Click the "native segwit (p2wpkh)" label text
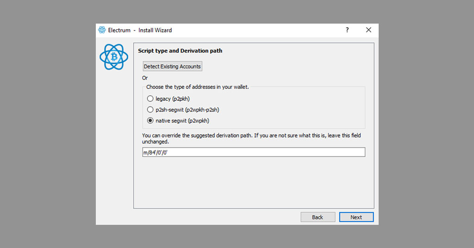474x248 pixels. pos(182,121)
